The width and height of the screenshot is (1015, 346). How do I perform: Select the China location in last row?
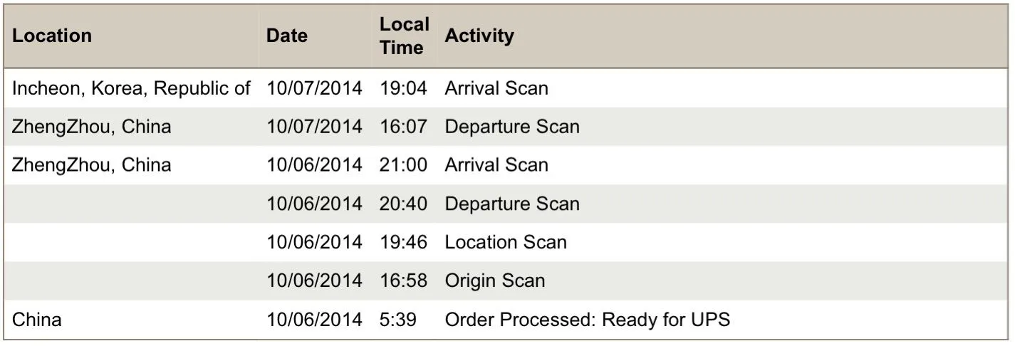pyautogui.click(x=37, y=320)
